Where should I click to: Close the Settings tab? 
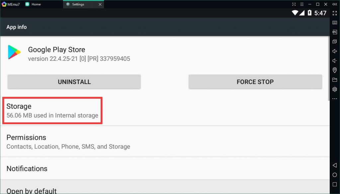(100, 4)
